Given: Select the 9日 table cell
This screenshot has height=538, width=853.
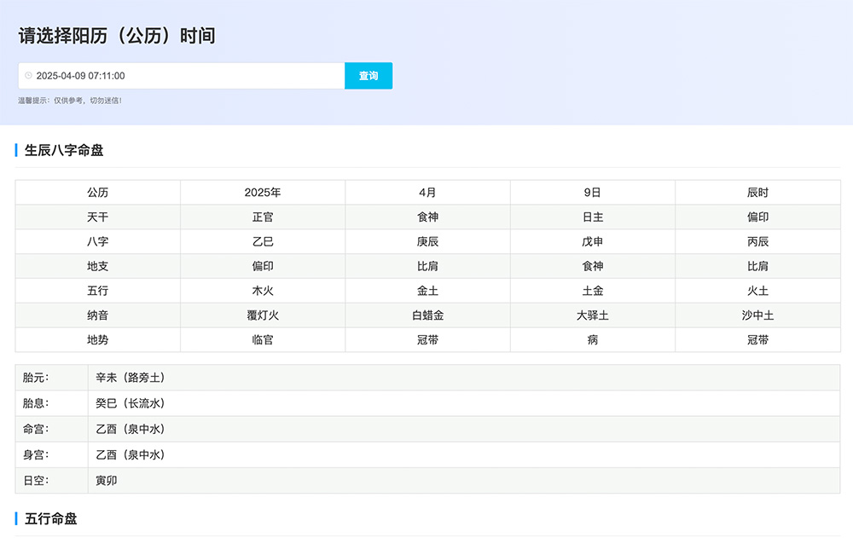Looking at the screenshot, I should [593, 193].
